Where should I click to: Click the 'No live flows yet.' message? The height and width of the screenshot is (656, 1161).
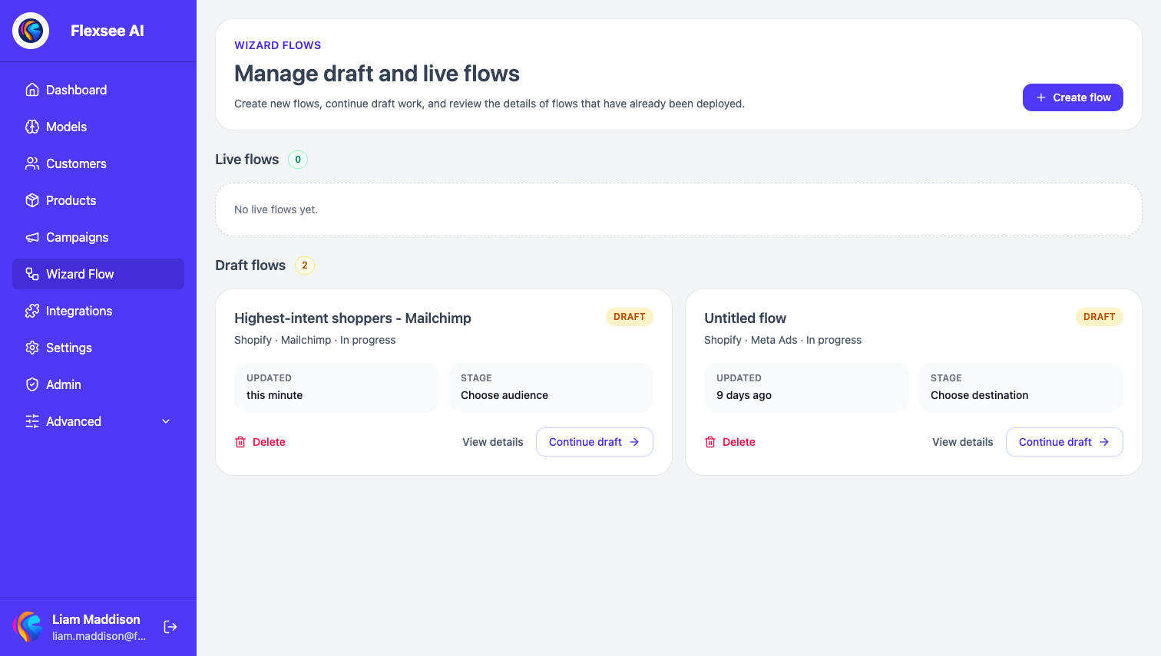click(x=276, y=209)
